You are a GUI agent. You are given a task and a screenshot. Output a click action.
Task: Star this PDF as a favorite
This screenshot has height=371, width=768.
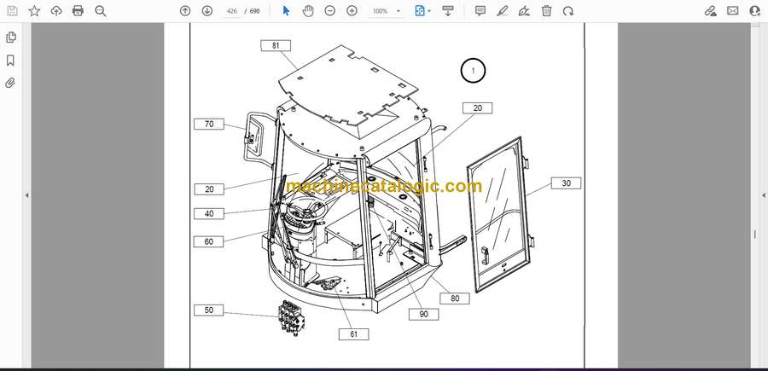(34, 11)
